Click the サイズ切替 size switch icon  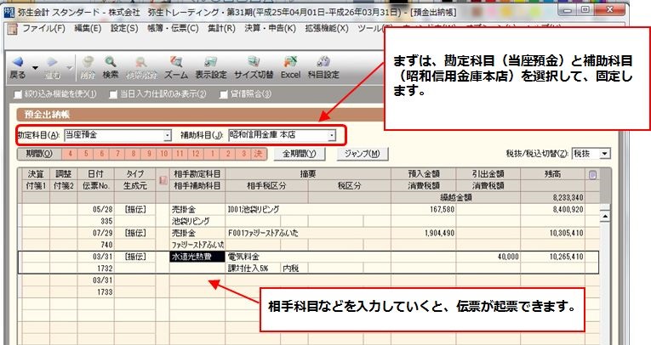point(254,62)
